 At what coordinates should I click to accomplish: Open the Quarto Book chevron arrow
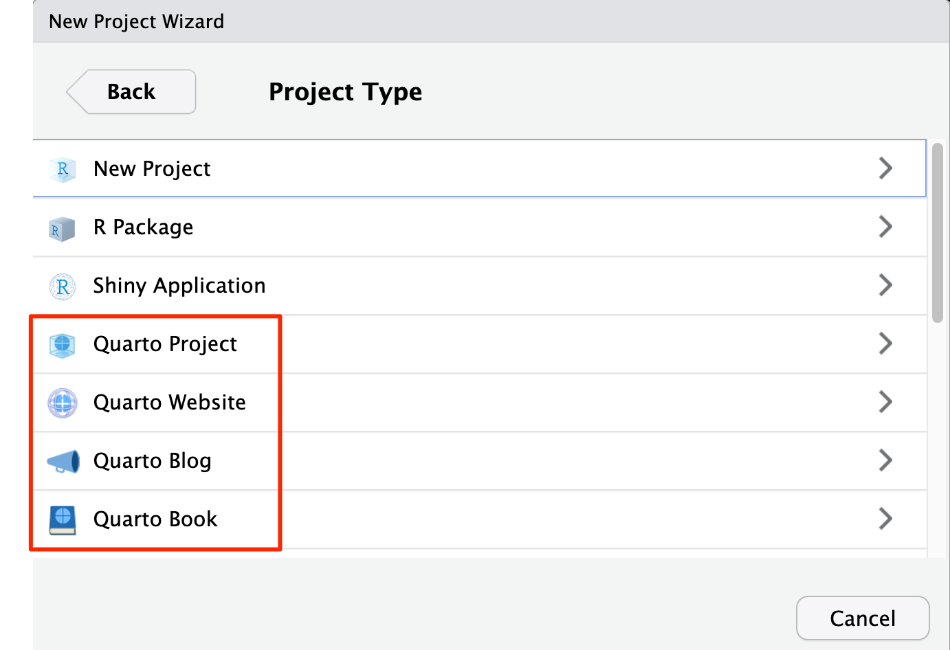point(885,519)
